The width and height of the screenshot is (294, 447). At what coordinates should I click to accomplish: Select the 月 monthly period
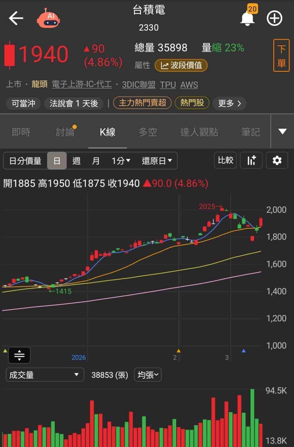coord(96,161)
